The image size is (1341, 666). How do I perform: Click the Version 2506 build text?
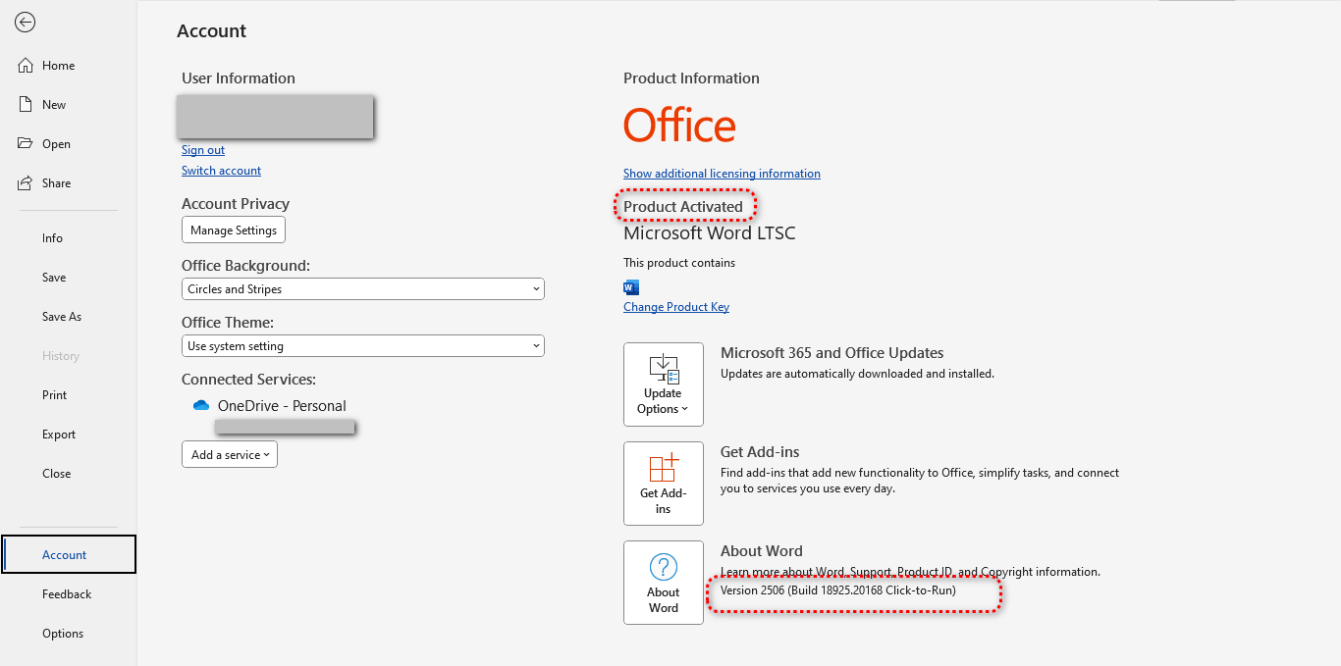838,590
